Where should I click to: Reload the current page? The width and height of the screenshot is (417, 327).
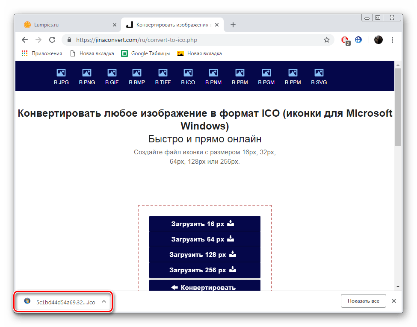click(x=52, y=40)
